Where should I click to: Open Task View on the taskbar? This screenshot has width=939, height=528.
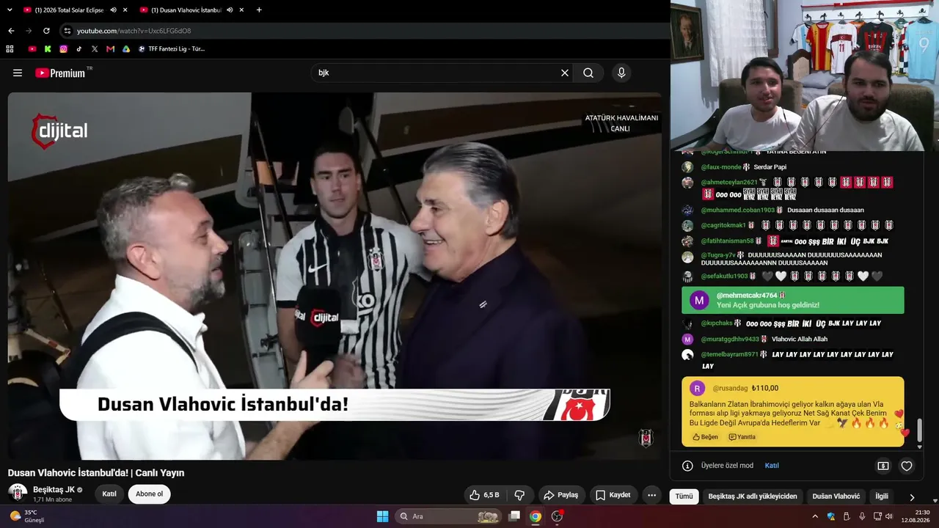point(515,516)
